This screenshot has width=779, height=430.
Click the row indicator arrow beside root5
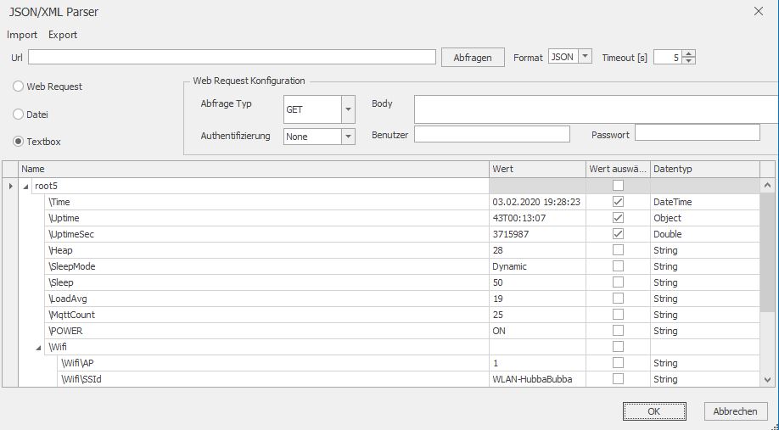[x=10, y=187]
